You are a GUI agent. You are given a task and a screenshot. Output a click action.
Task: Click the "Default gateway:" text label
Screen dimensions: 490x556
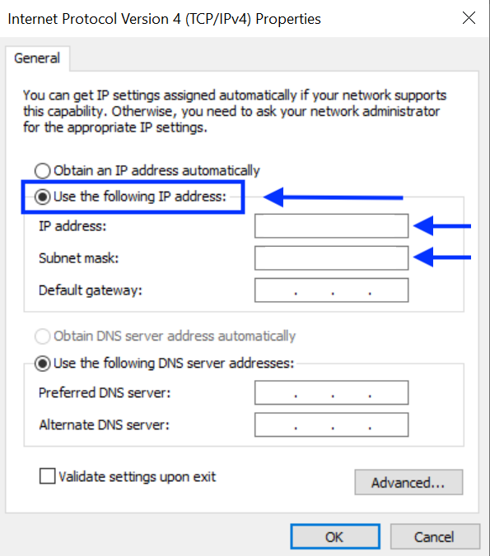click(x=91, y=290)
